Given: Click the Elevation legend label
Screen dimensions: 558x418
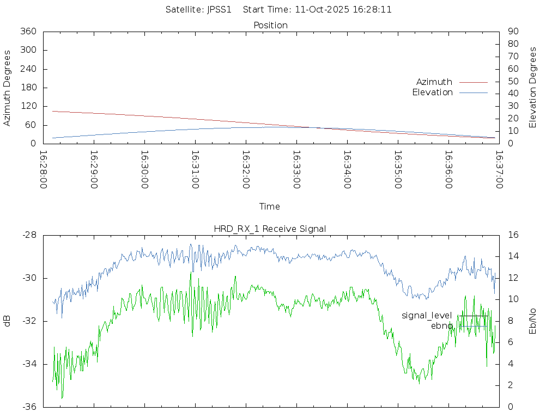Looking at the screenshot, I should coord(432,93).
